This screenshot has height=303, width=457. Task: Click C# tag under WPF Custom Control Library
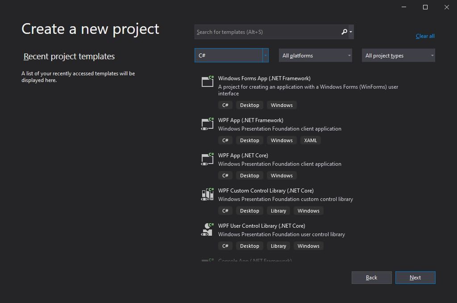pos(225,211)
